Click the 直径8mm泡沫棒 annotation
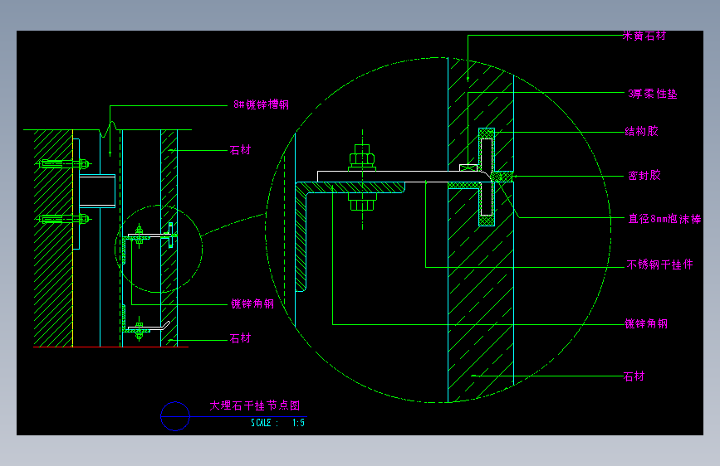Viewport: 720px width, 466px height. coord(664,219)
